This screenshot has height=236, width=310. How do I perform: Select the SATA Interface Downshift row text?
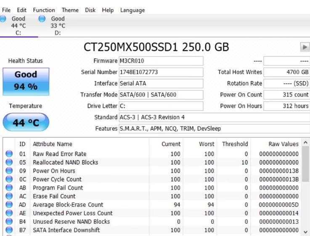pos(66,230)
